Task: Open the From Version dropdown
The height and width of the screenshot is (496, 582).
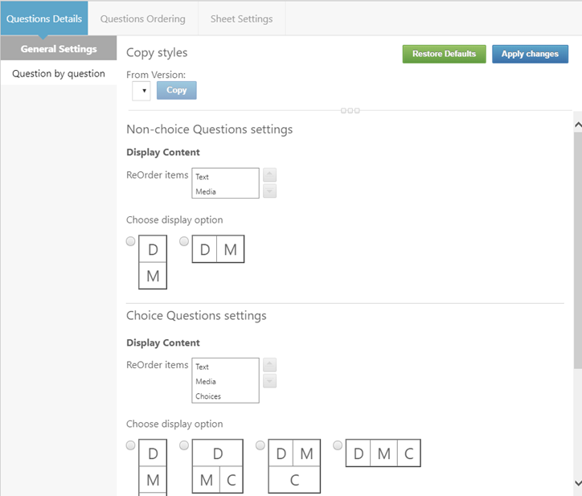Action: (141, 91)
